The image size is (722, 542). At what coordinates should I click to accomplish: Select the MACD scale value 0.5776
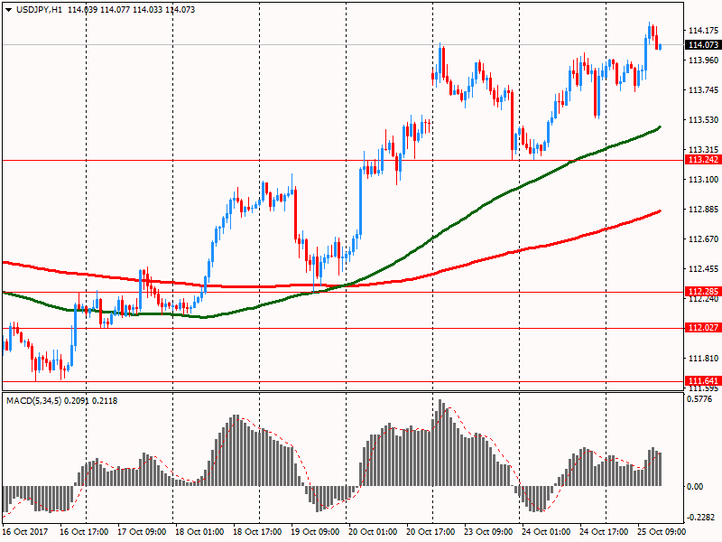699,399
